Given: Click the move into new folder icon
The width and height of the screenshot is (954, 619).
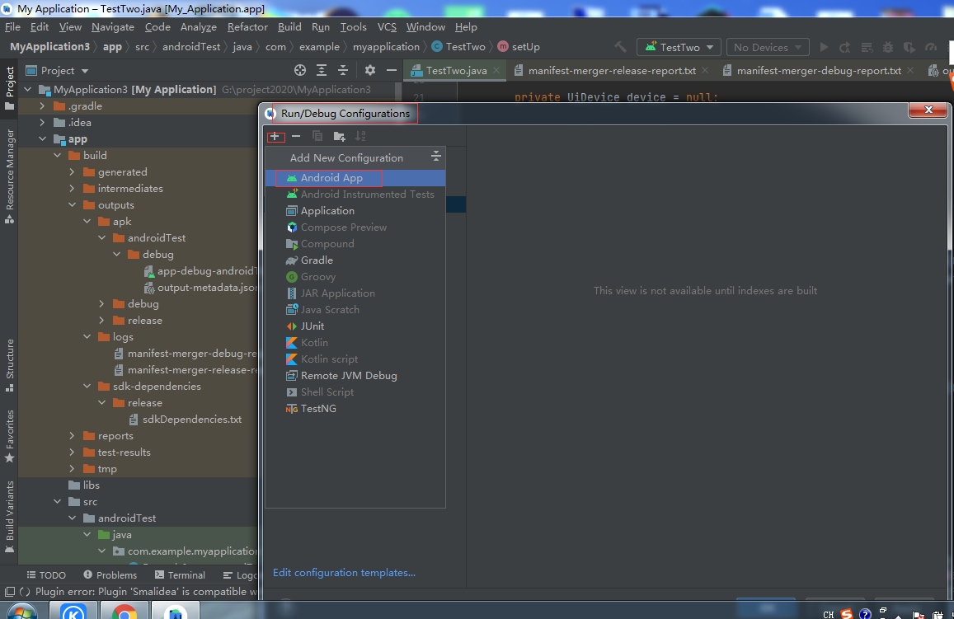Looking at the screenshot, I should pos(340,136).
